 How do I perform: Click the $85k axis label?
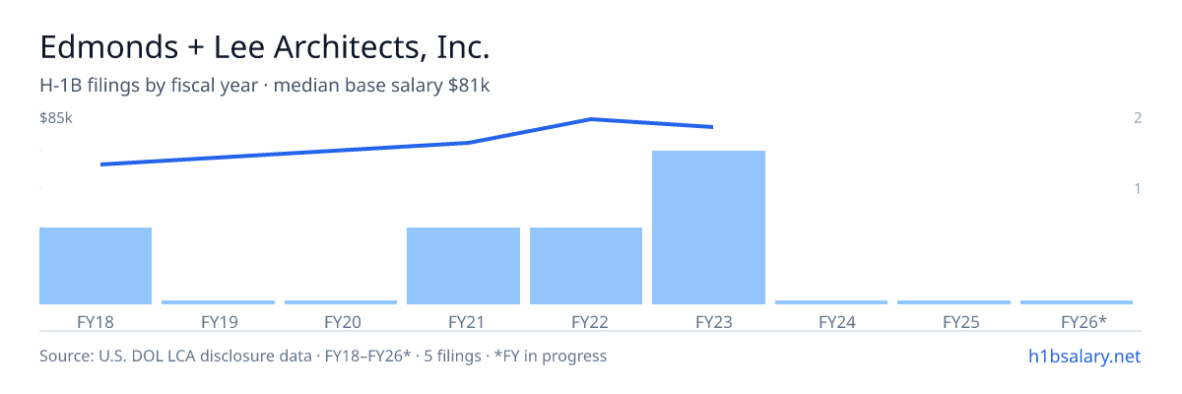pyautogui.click(x=56, y=118)
